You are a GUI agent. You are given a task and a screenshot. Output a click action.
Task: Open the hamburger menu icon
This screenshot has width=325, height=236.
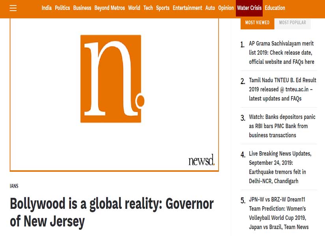(13, 8)
